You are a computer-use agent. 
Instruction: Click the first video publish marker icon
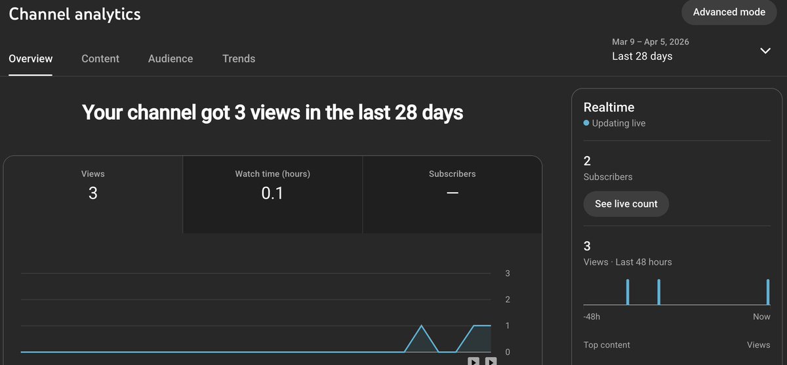[x=474, y=361]
